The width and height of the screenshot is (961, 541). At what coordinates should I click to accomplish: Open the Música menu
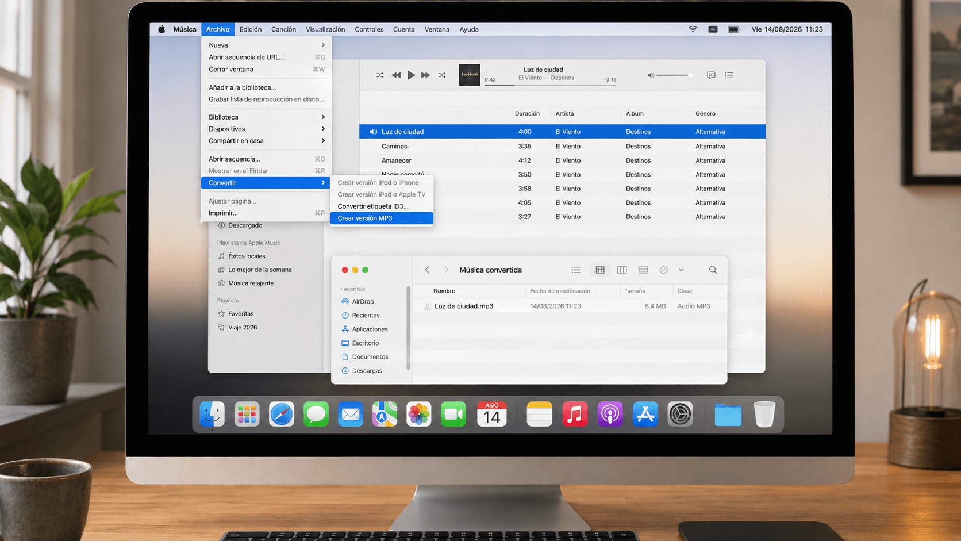pos(184,29)
